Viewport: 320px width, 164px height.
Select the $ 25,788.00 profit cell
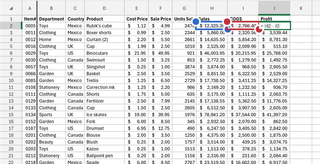click(274, 53)
